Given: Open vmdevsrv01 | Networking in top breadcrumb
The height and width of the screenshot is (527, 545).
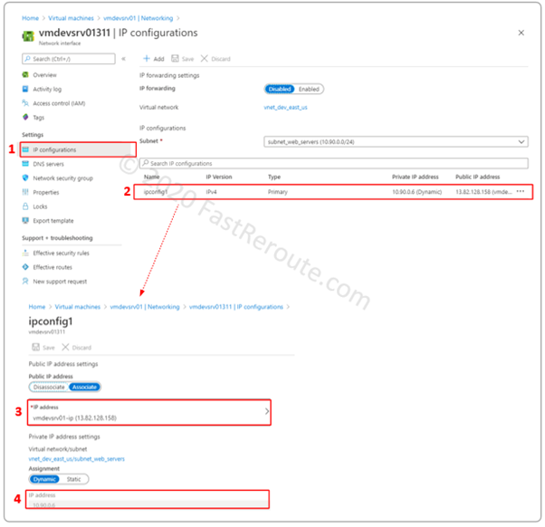Looking at the screenshot, I should [138, 18].
